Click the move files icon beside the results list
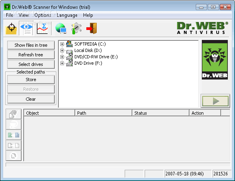 (x=14, y=135)
